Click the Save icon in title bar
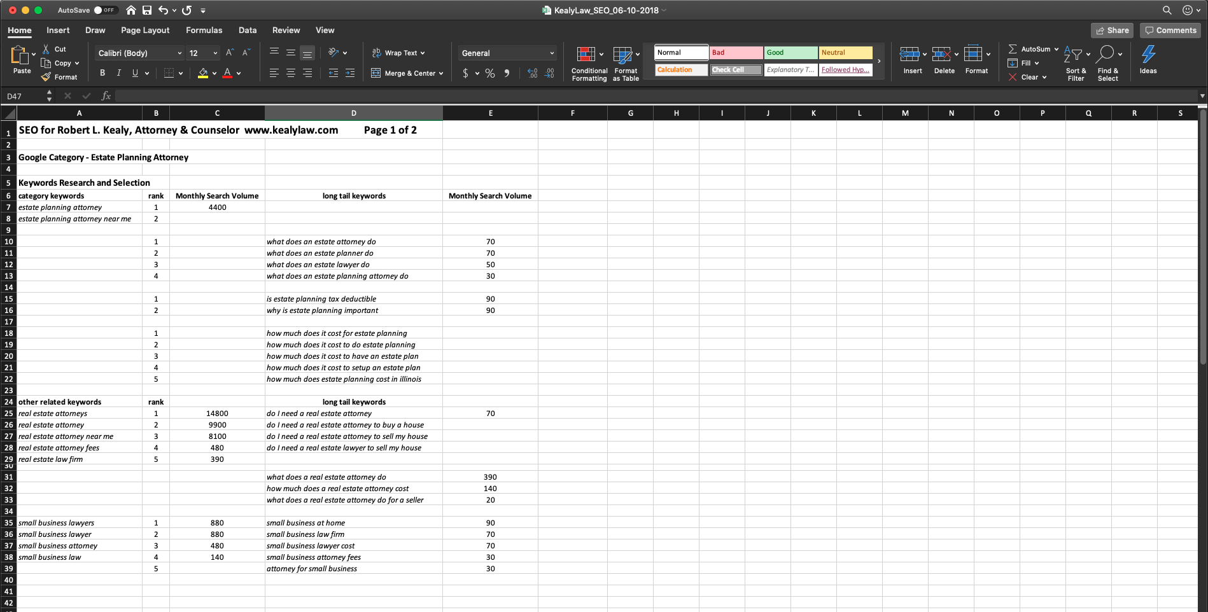 tap(147, 10)
